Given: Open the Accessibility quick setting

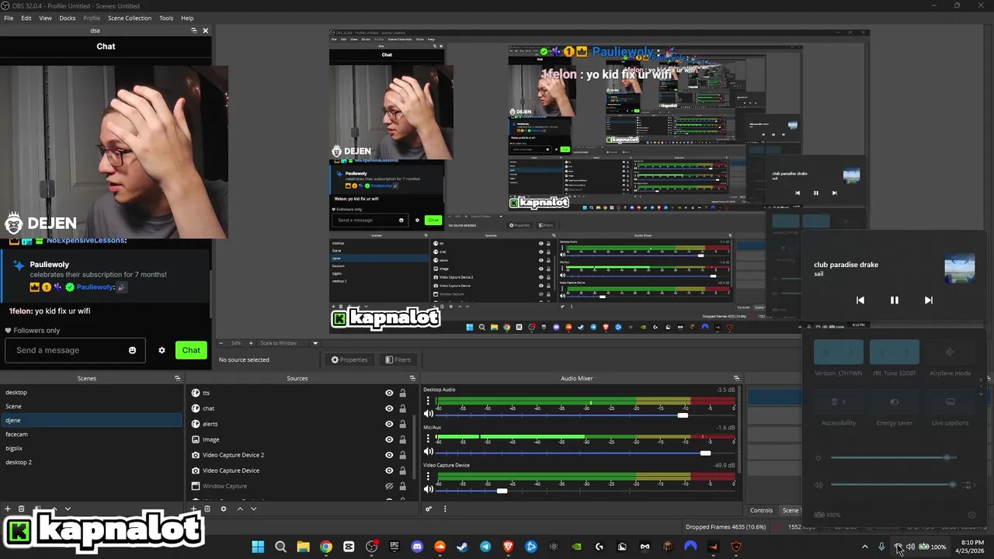Looking at the screenshot, I should coord(838,402).
